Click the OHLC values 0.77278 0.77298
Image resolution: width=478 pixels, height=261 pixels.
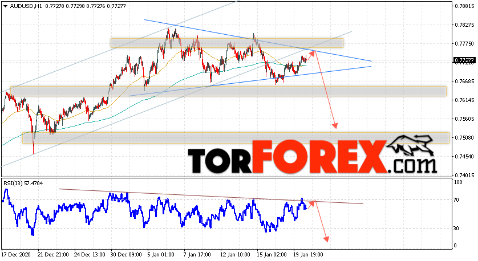tap(65, 6)
